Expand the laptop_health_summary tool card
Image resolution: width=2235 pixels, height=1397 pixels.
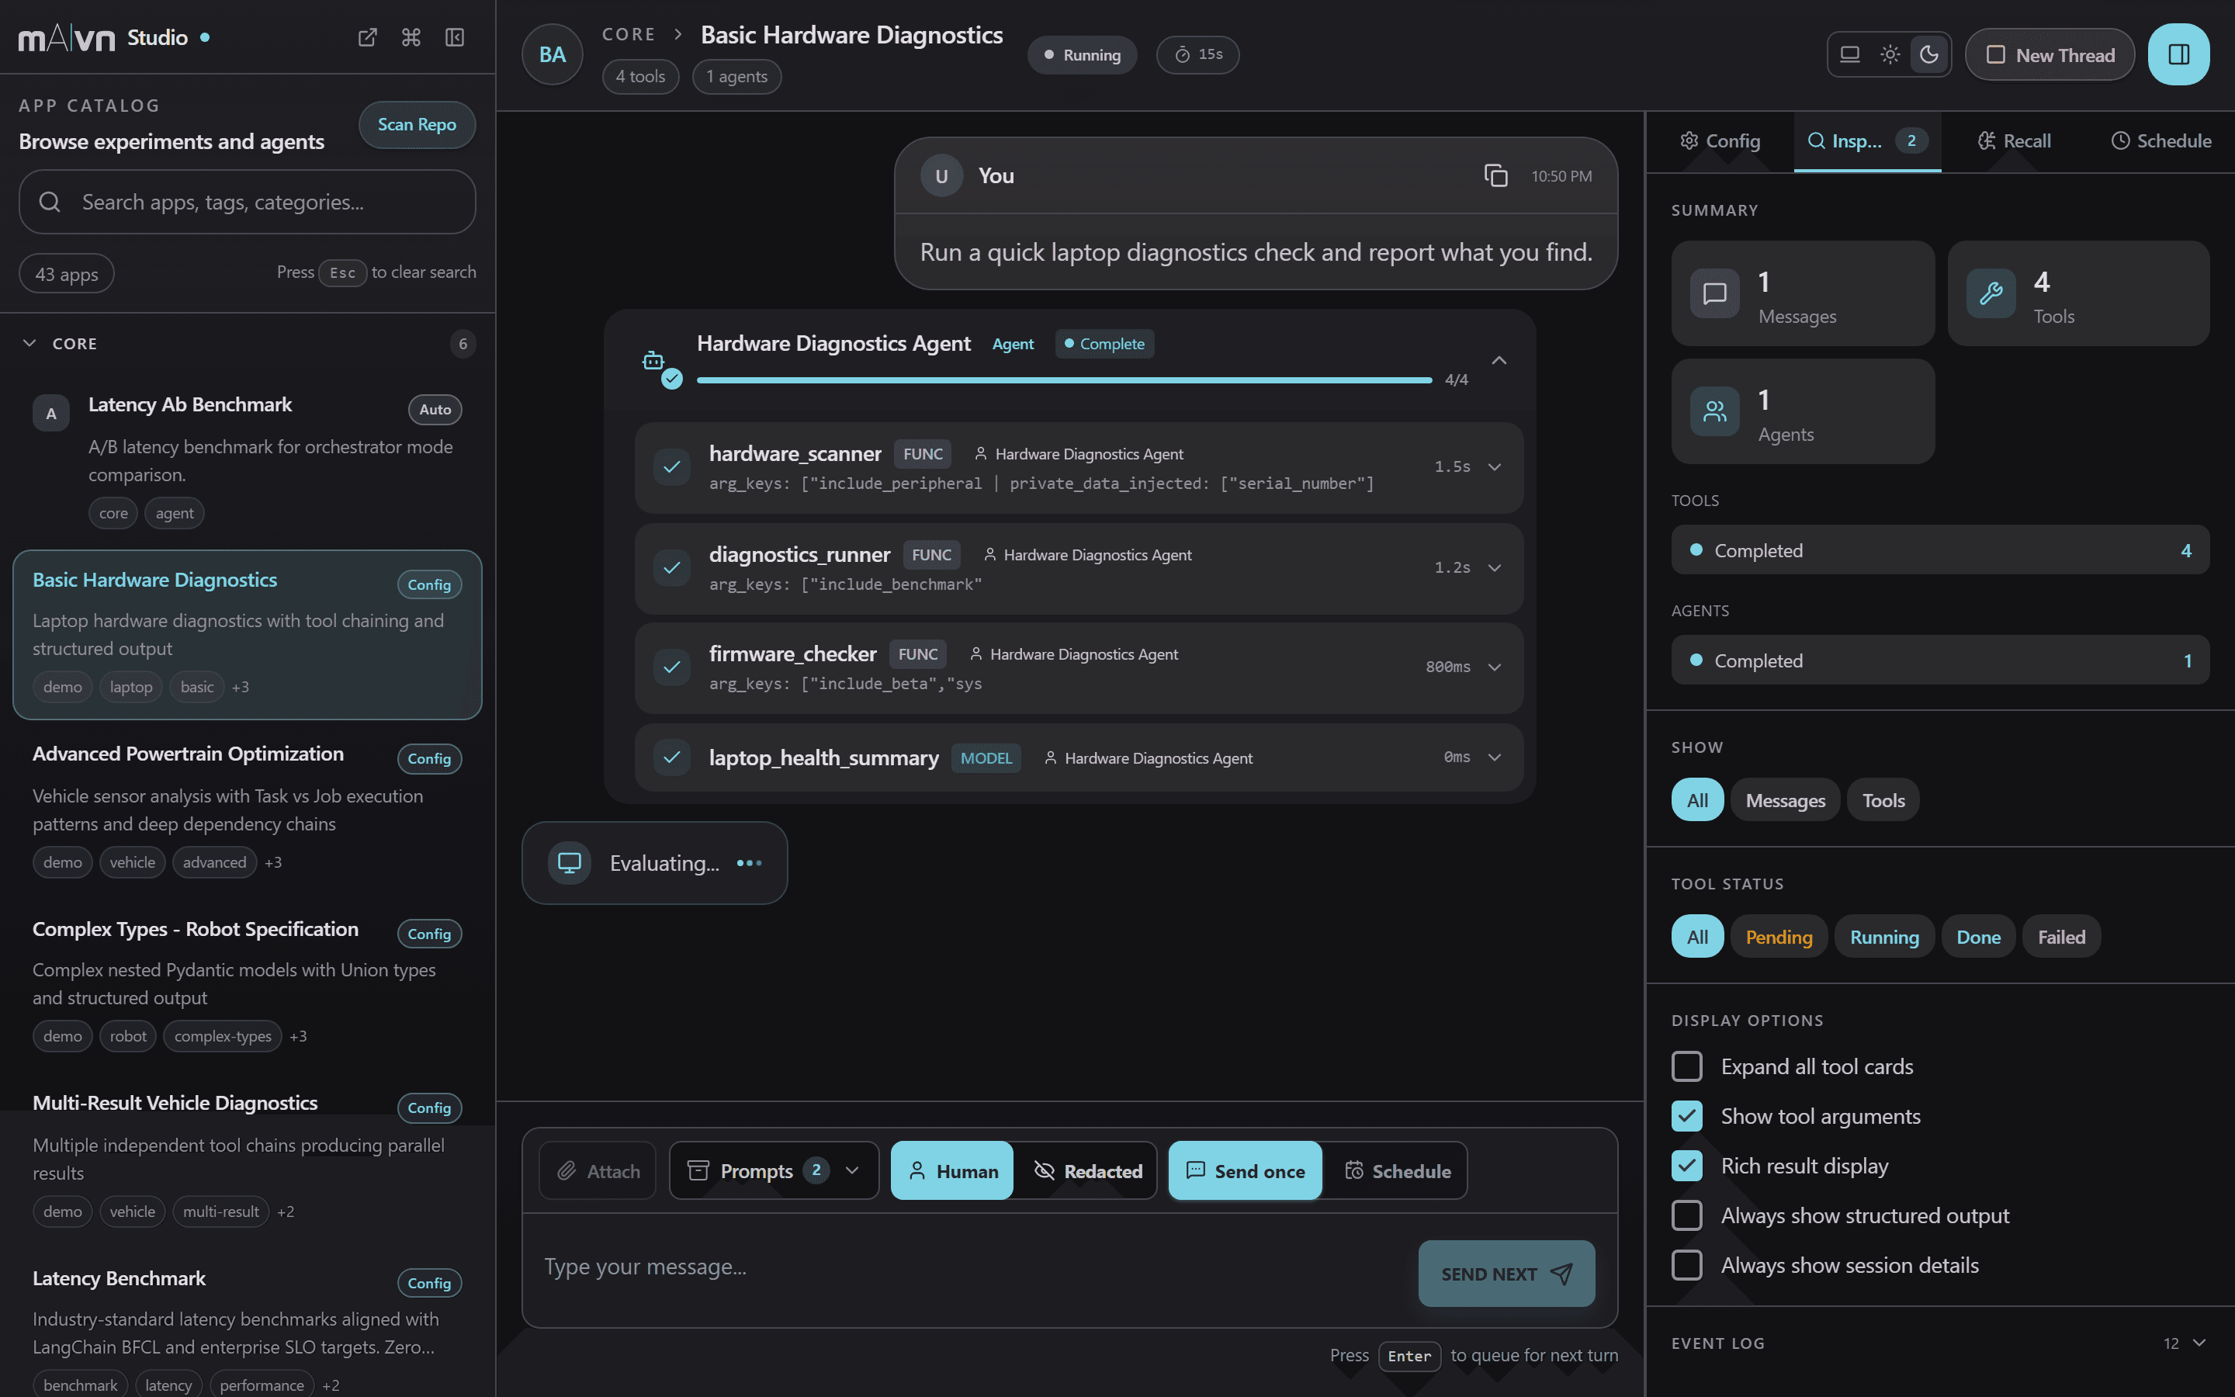[1495, 757]
